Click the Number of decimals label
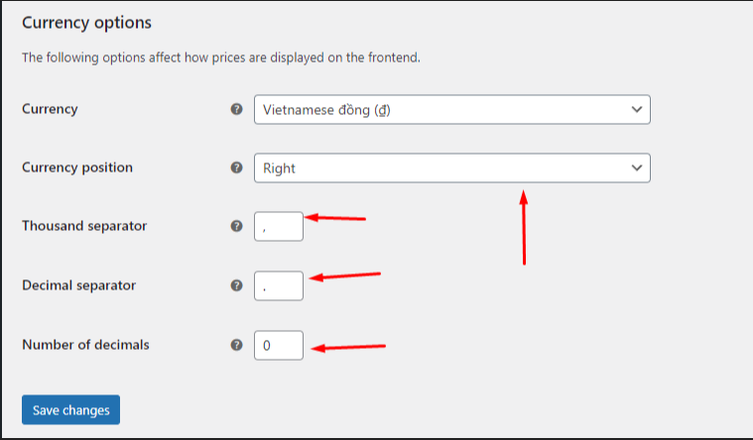This screenshot has height=440, width=753. coord(85,345)
